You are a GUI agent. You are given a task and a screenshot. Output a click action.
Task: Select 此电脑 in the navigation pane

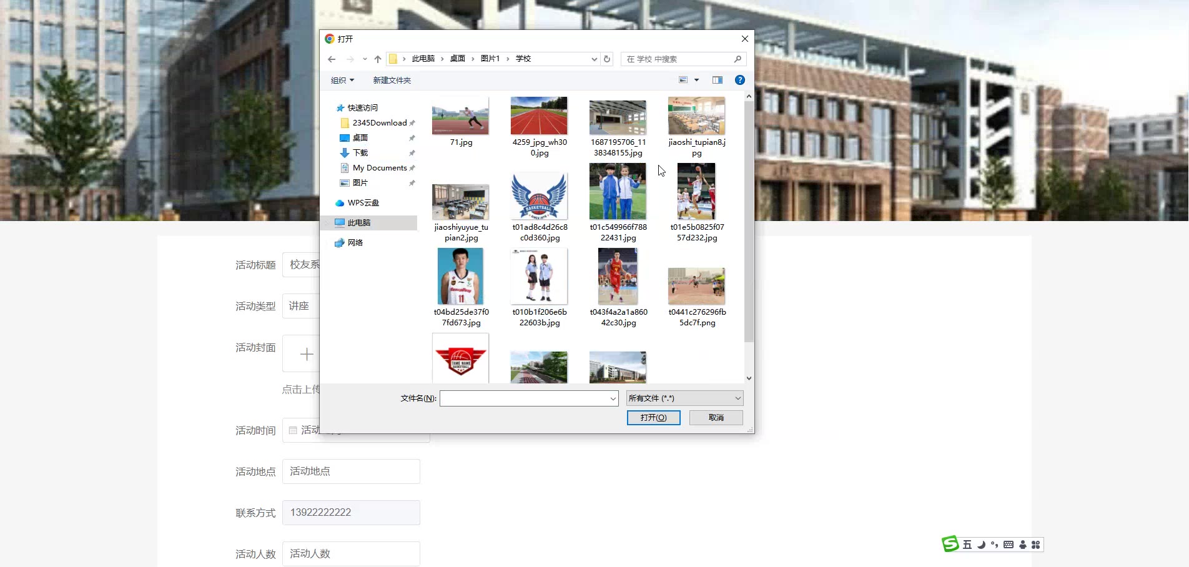[x=370, y=223]
